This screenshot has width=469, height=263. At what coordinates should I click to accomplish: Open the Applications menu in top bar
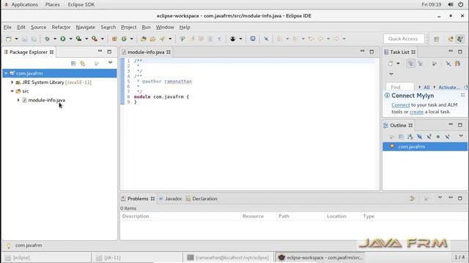click(24, 4)
